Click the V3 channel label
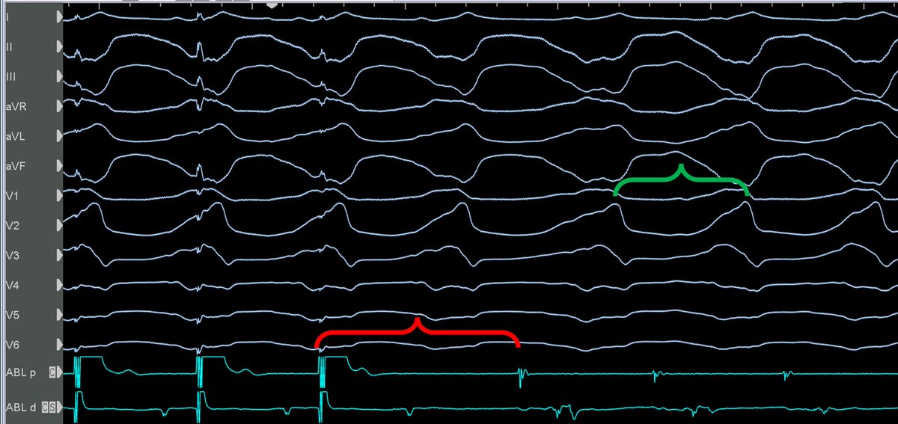The image size is (898, 424). click(x=12, y=256)
